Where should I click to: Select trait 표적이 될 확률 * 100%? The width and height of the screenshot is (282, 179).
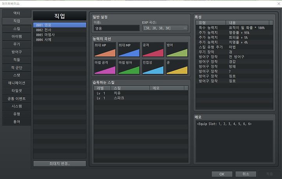(234, 28)
